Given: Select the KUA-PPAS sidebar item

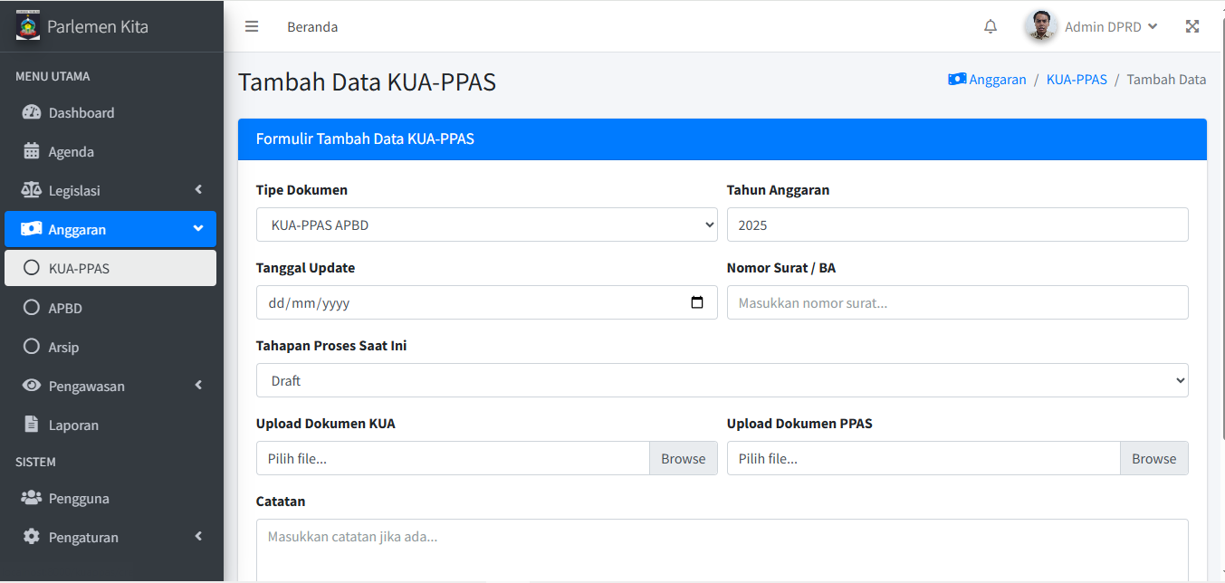Looking at the screenshot, I should coord(79,268).
